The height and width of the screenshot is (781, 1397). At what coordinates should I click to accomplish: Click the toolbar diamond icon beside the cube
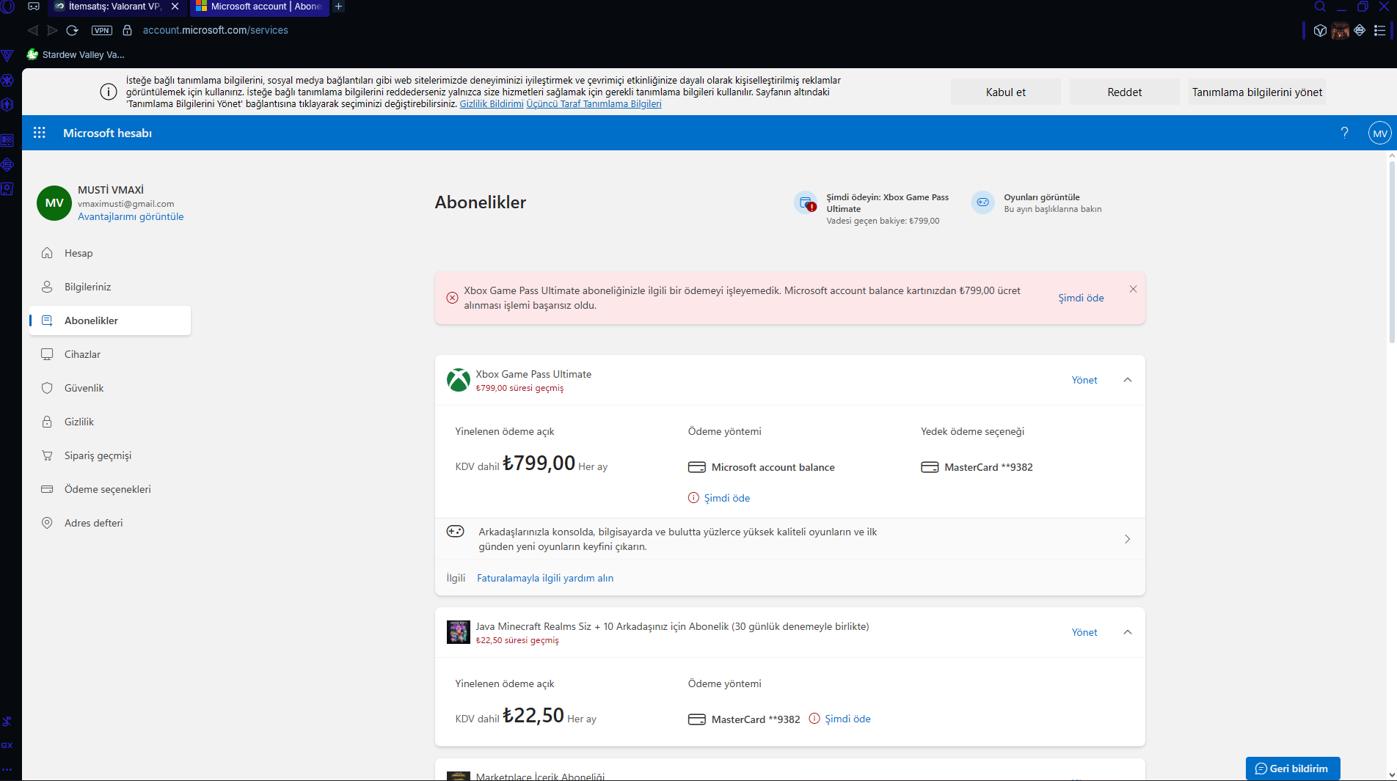coord(1360,30)
